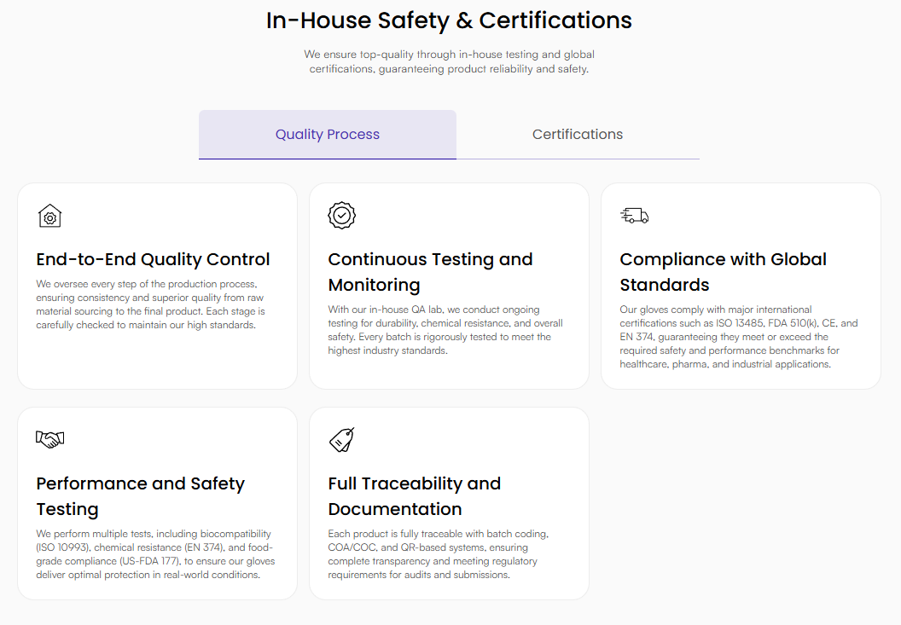This screenshot has width=901, height=625.
Task: Click the handshake icon
Action: click(50, 439)
